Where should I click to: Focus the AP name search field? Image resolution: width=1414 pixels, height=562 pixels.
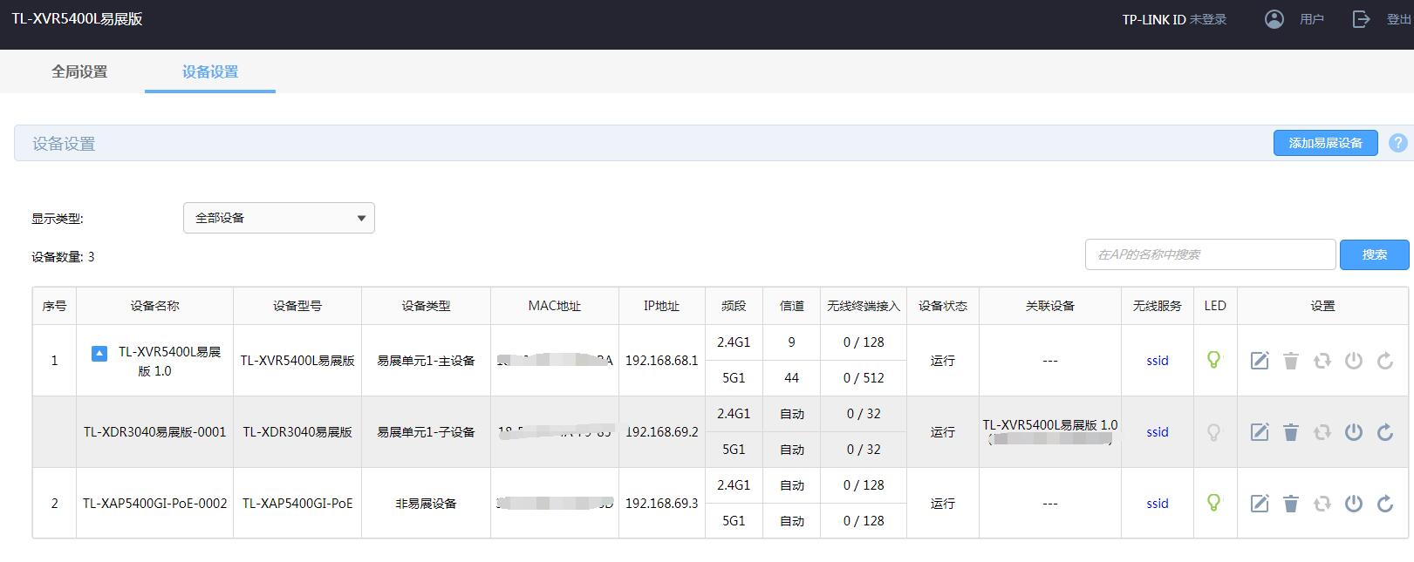point(1211,254)
